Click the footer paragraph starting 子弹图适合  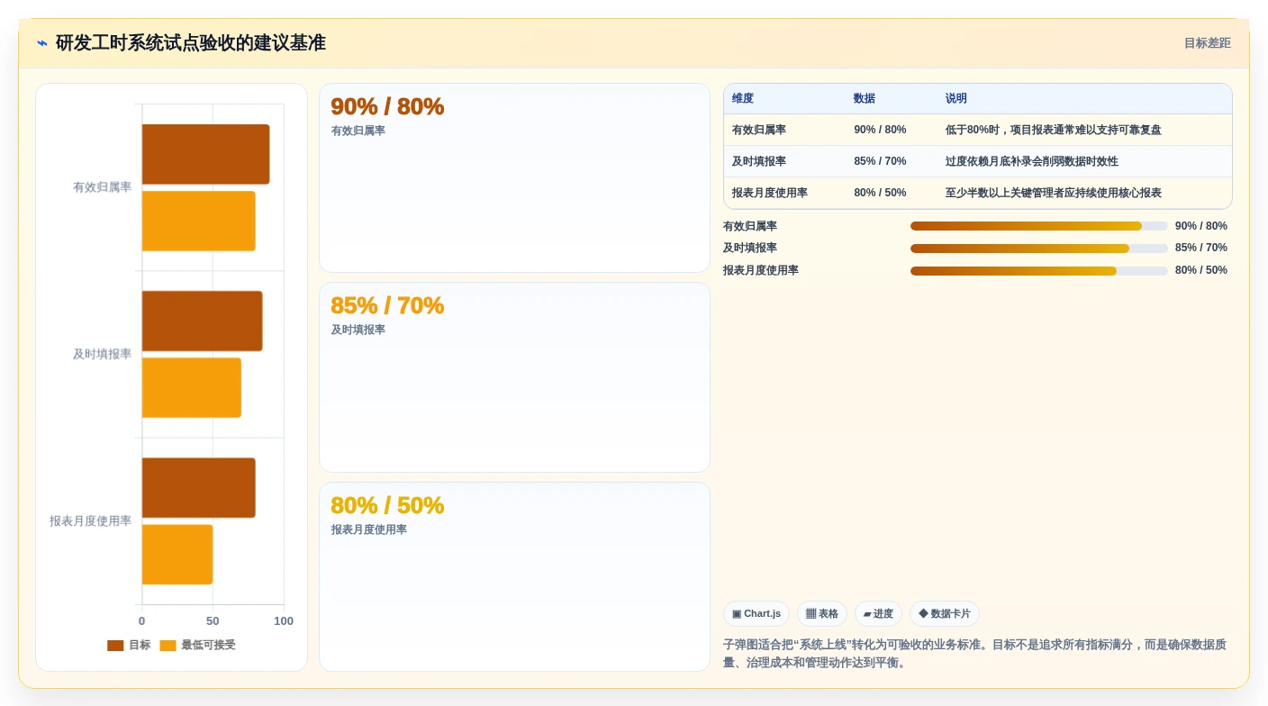[974, 654]
